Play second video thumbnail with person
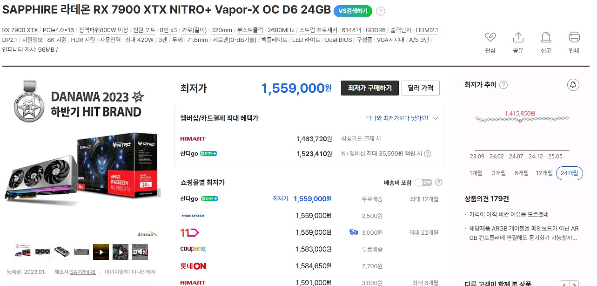The width and height of the screenshot is (597, 286). click(121, 252)
